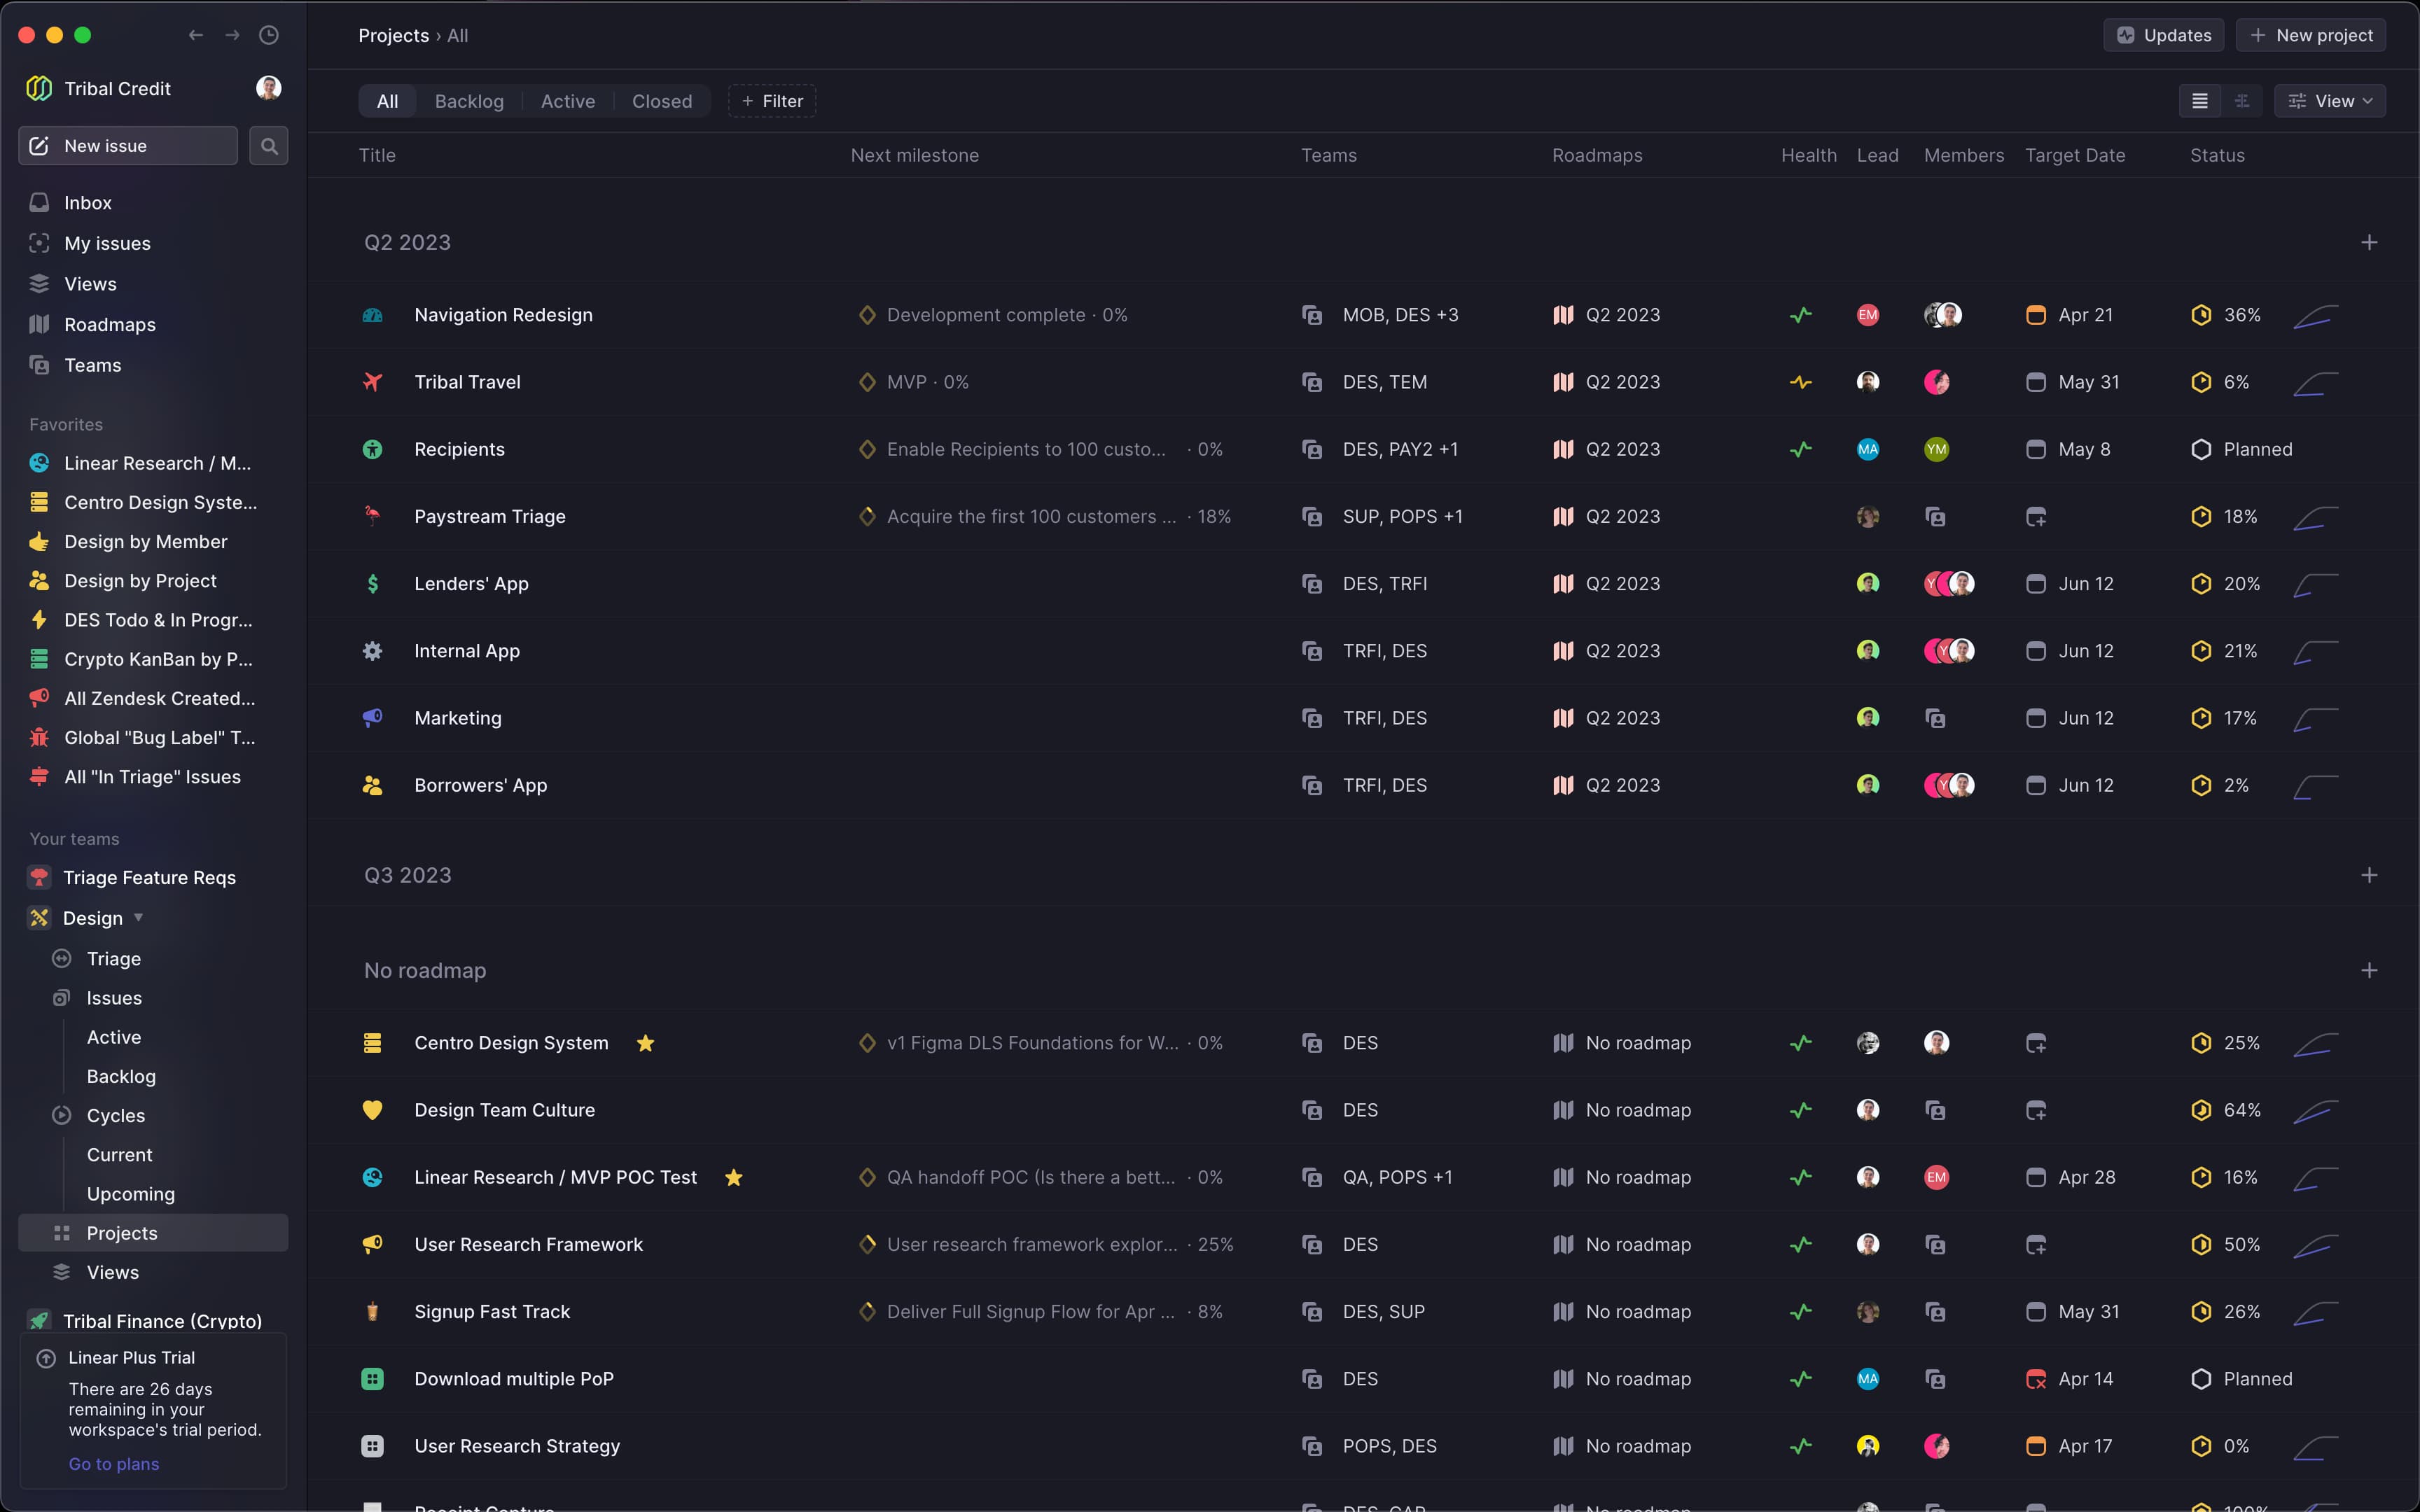The image size is (2420, 1512).
Task: Go forward with the right arrow icon
Action: pyautogui.click(x=232, y=35)
